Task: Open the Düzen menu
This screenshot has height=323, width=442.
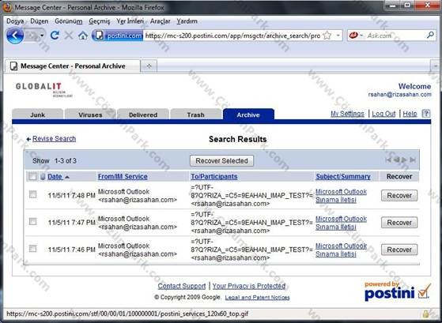Action: (40, 21)
